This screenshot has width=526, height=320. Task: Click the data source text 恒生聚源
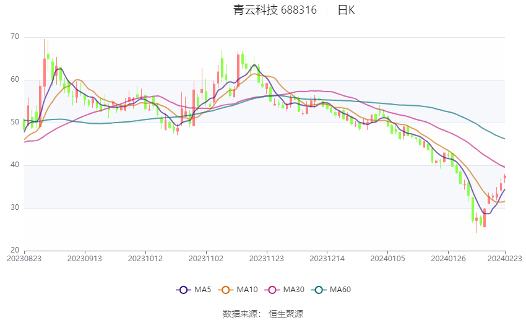286,314
